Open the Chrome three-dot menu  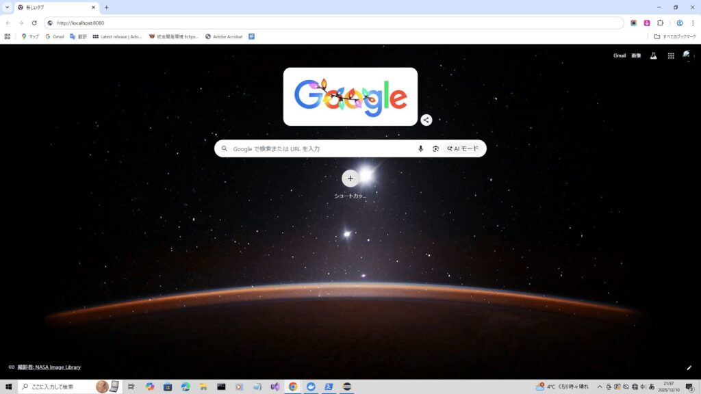tap(692, 23)
